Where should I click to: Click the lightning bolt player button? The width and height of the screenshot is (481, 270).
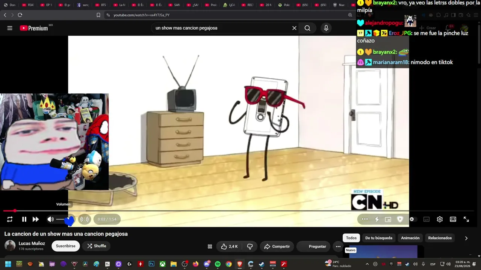pos(377,219)
